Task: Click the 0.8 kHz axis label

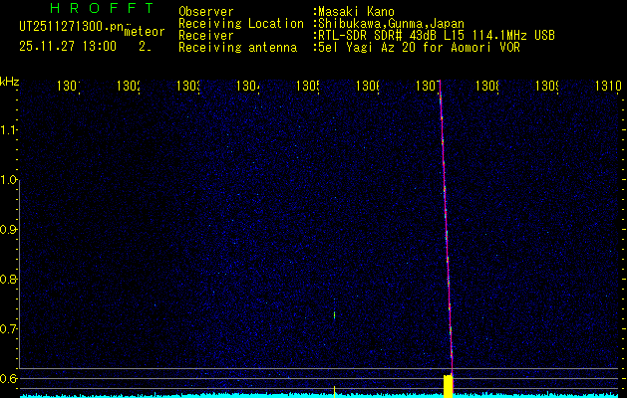Action: click(9, 280)
